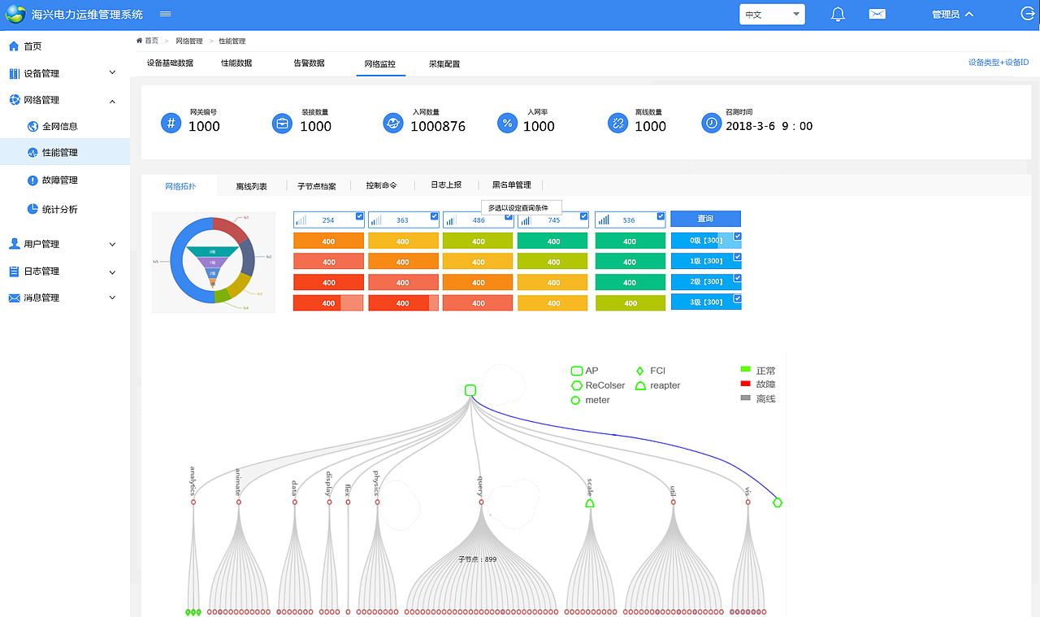Switch to 性能数据 tab
This screenshot has width=1040, height=617.
(236, 63)
